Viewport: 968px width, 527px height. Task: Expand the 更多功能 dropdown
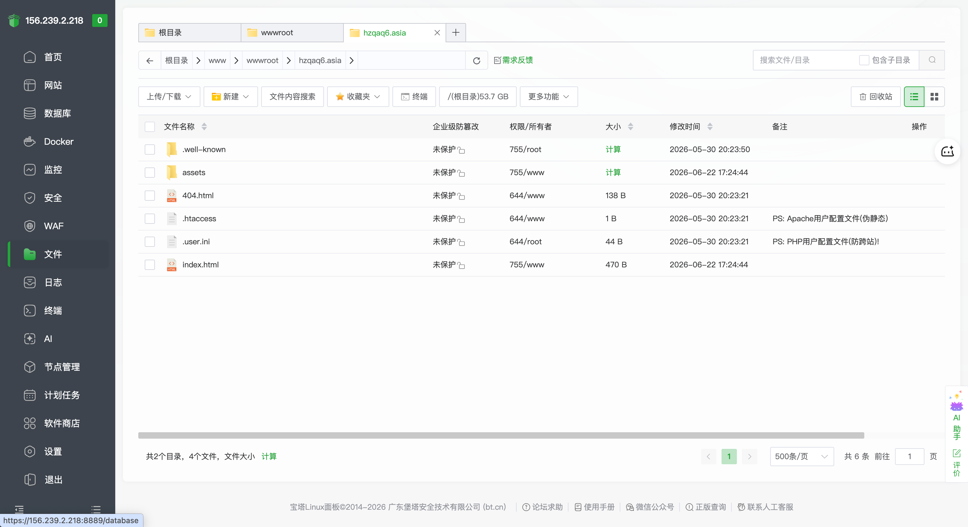coord(549,97)
